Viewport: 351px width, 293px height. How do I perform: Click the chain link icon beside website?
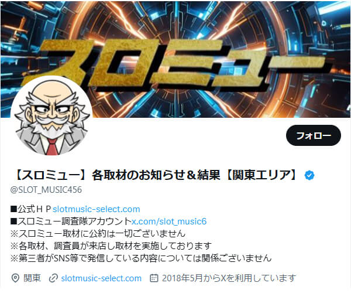pos(53,278)
